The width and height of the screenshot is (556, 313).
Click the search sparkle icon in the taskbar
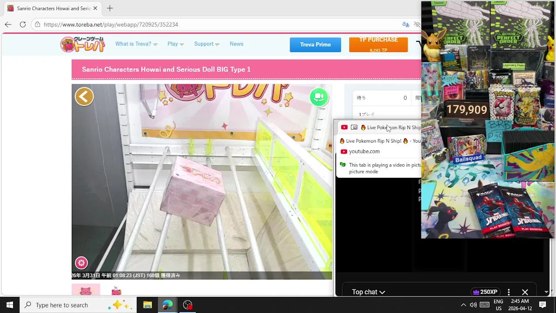(121, 305)
